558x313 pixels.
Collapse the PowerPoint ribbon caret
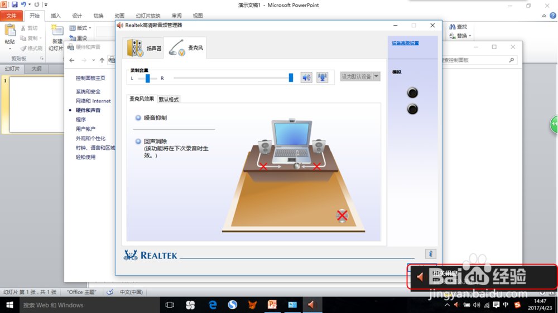(544, 16)
